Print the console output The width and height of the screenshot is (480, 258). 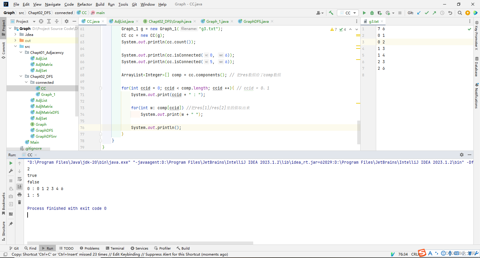click(19, 195)
